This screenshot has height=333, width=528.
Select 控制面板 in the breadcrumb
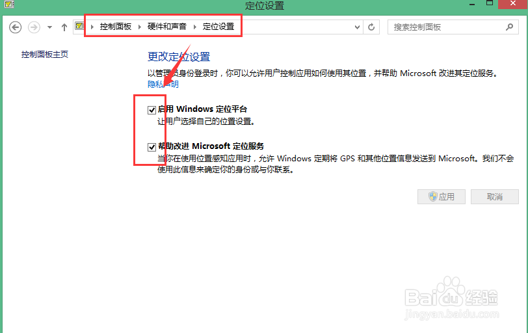[x=116, y=27]
